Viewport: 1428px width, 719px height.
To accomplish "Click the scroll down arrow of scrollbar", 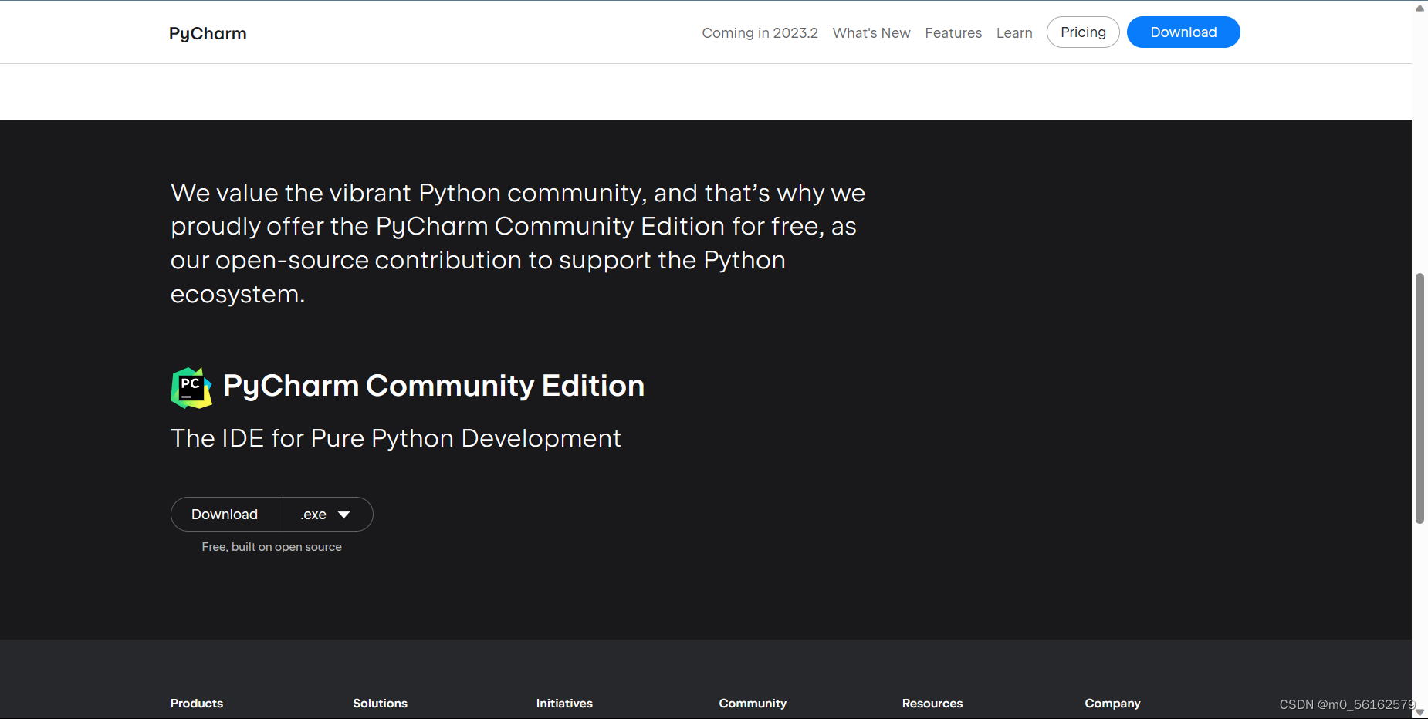I will tap(1420, 712).
